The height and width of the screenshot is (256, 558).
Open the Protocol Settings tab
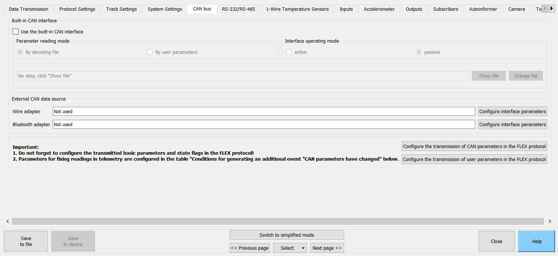[x=77, y=9]
